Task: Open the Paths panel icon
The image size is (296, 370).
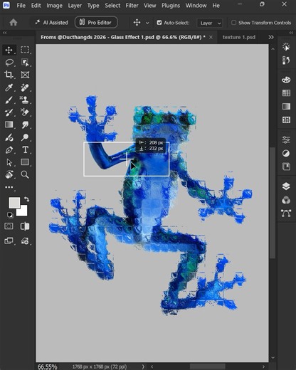Action: [x=286, y=213]
